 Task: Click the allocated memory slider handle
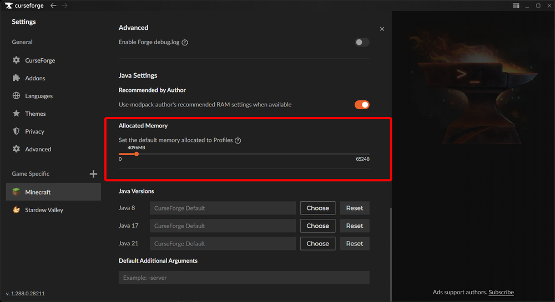(x=137, y=154)
